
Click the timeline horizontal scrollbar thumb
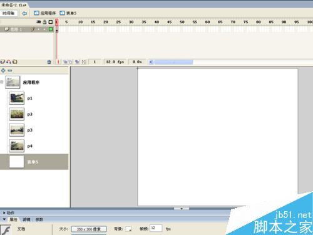(x=173, y=62)
